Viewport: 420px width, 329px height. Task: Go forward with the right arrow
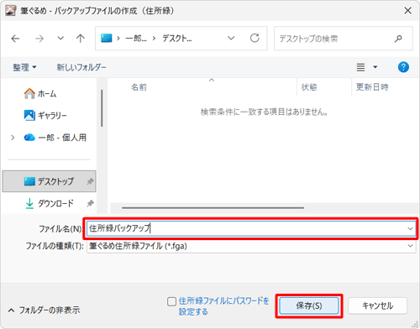tap(39, 39)
